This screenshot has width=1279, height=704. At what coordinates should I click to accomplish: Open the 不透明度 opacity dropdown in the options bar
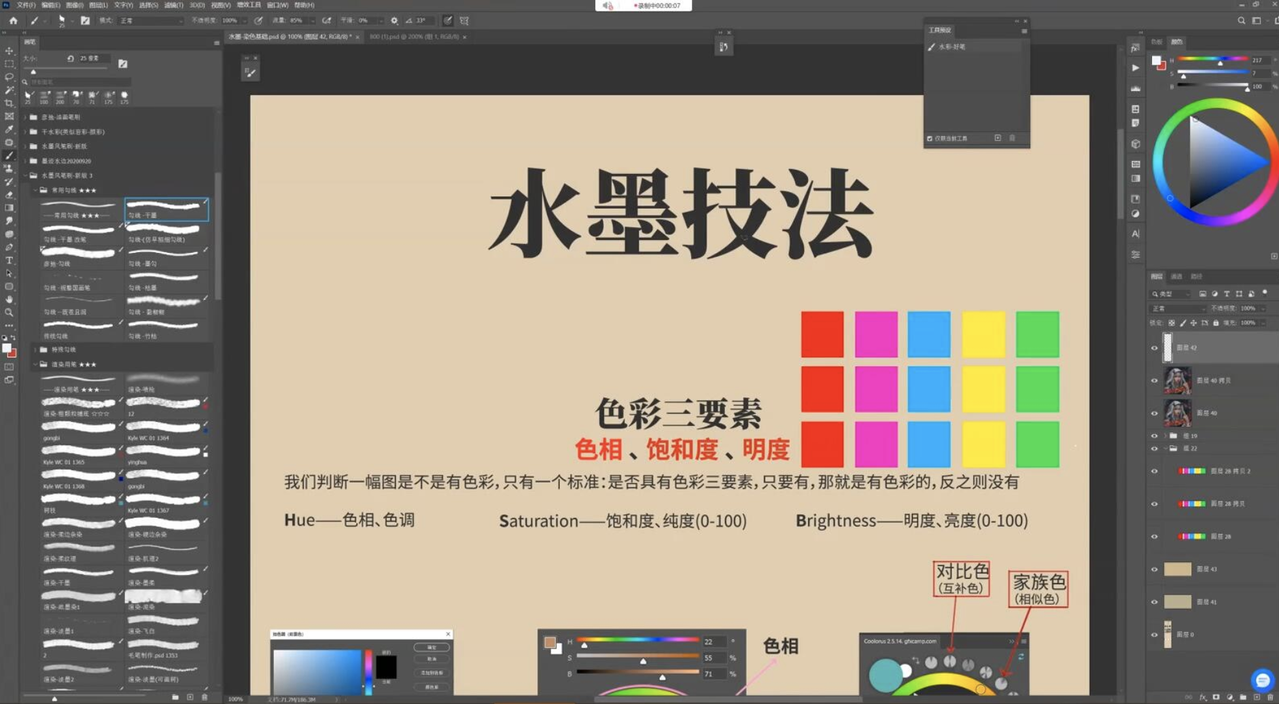pos(244,20)
